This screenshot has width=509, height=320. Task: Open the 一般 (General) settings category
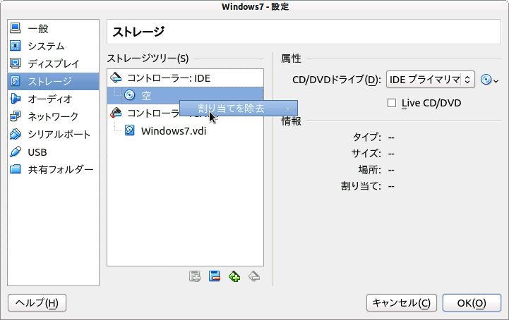click(53, 28)
